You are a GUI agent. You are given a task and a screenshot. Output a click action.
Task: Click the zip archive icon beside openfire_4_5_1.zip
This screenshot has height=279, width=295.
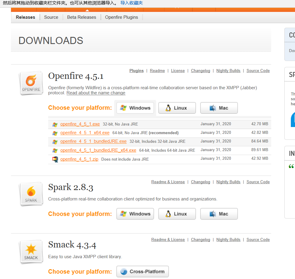click(55, 159)
